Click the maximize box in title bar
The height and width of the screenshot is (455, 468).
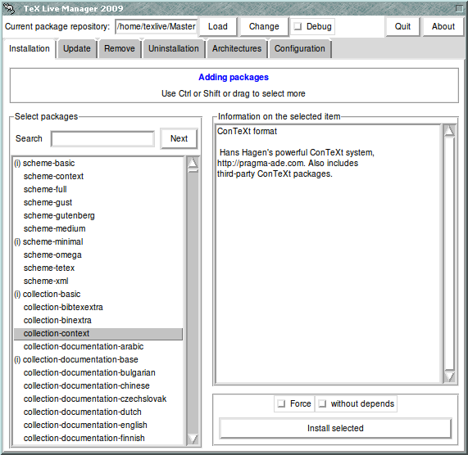tap(459, 9)
